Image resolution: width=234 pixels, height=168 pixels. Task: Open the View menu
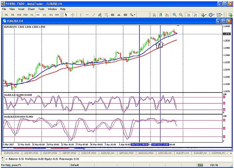pos(12,9)
